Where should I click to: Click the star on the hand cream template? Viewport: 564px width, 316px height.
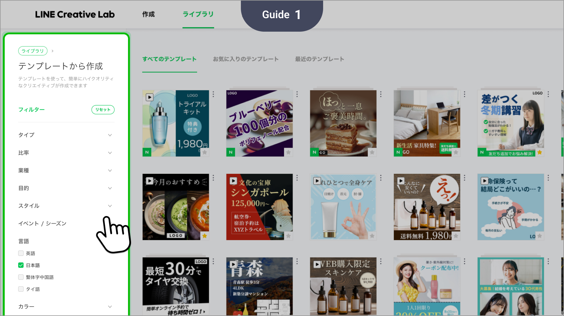[x=372, y=236]
